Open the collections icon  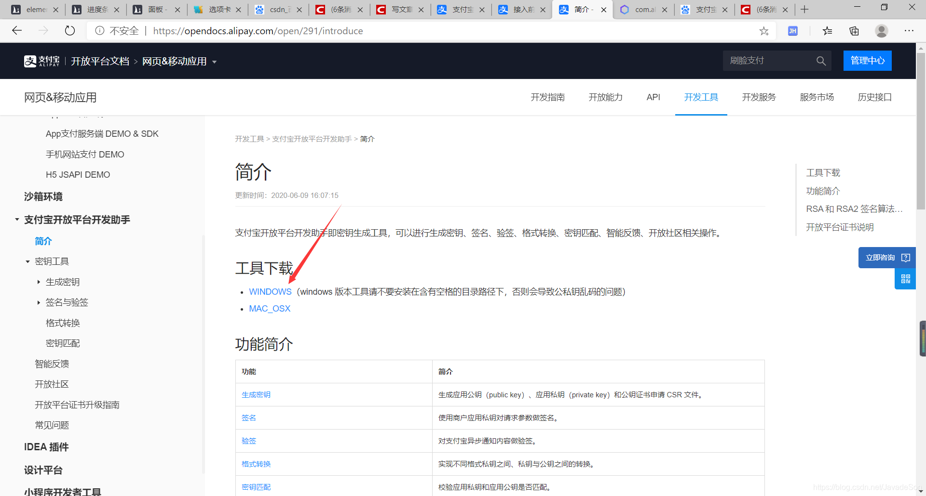click(x=854, y=31)
